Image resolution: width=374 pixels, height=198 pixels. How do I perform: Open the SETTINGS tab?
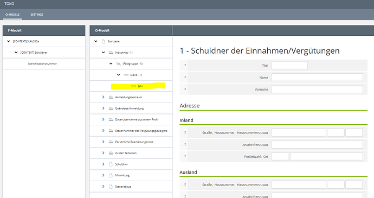pyautogui.click(x=37, y=15)
